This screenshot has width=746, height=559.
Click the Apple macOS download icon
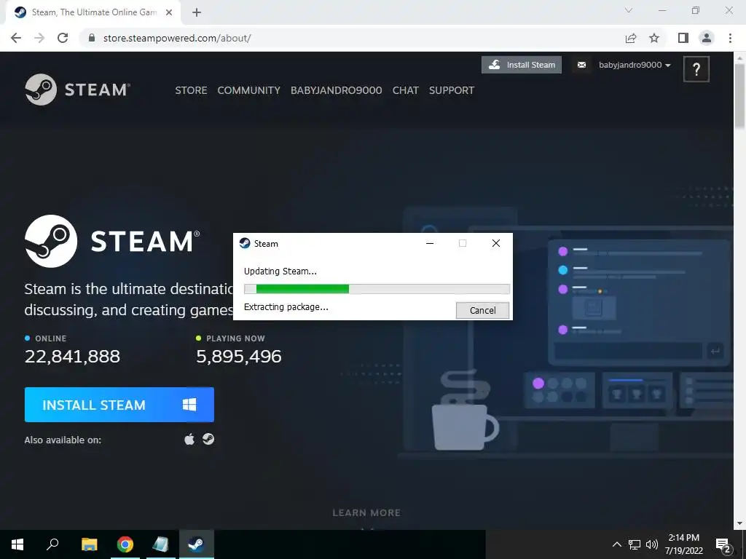tap(189, 439)
